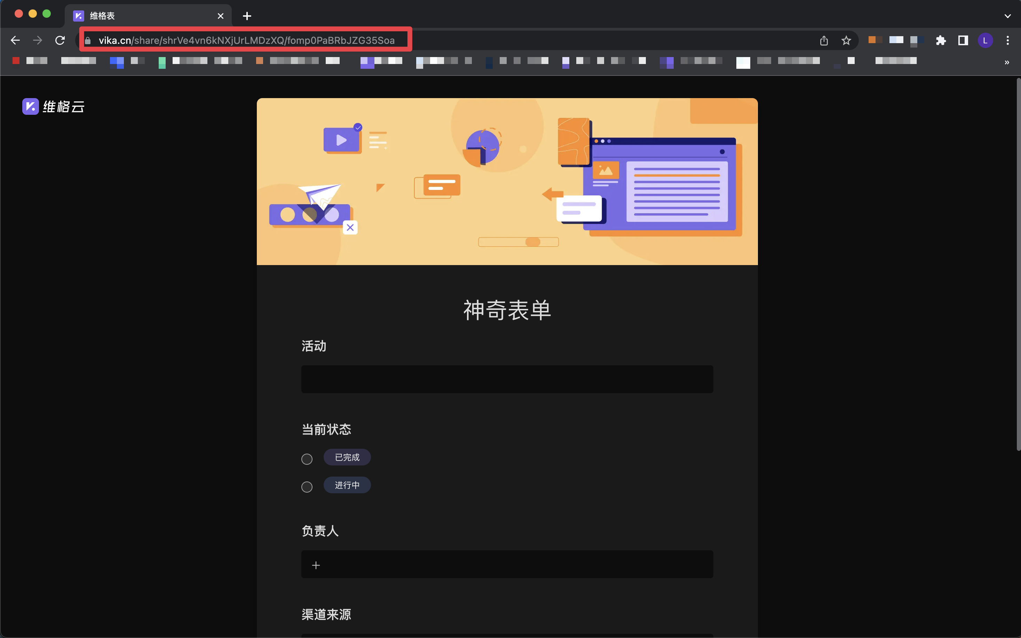Toggle the browser side panel icon
Viewport: 1021px width, 638px height.
pos(963,40)
